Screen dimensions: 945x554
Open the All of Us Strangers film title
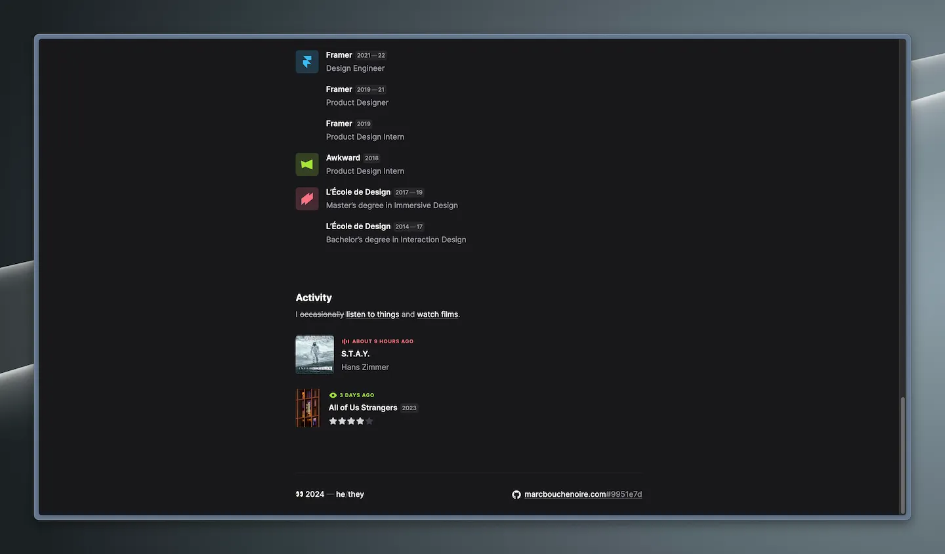coord(362,408)
